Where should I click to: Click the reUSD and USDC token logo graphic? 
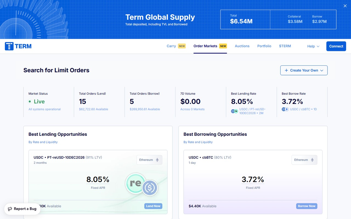click(x=141, y=184)
